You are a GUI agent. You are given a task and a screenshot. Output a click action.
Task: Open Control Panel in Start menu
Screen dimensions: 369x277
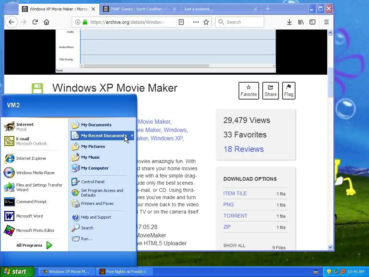coord(102,182)
